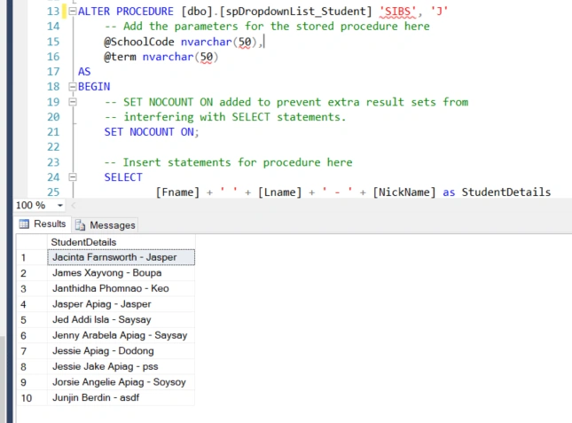Select the Jacinta Farnsworth - Jasper cell

pos(121,257)
